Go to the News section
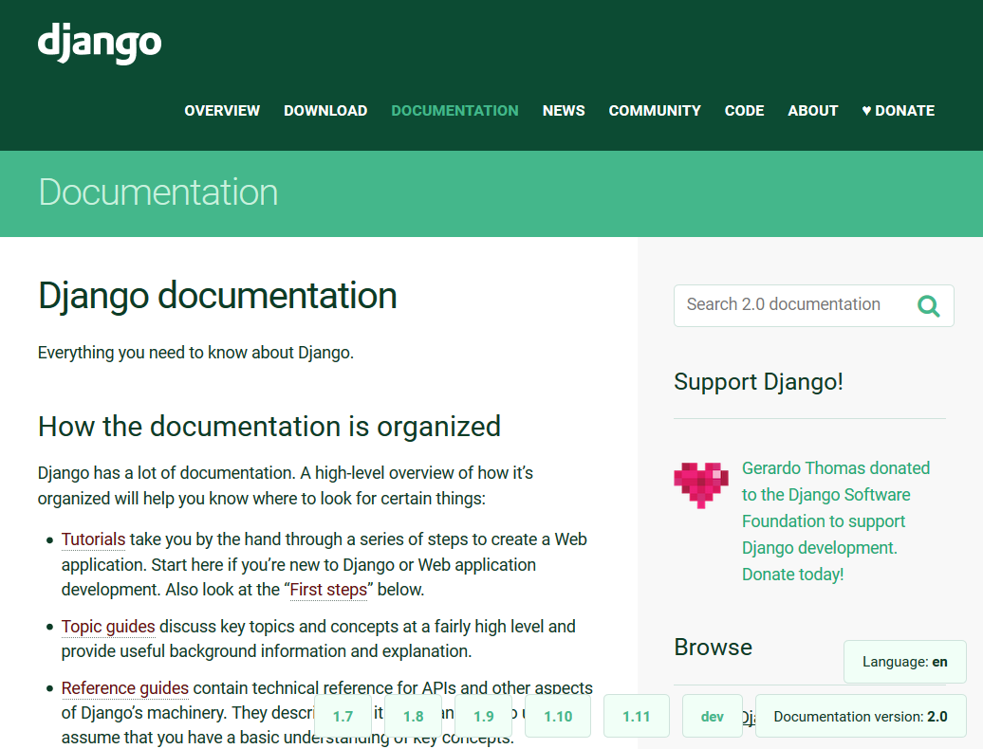The image size is (983, 749). coord(564,111)
